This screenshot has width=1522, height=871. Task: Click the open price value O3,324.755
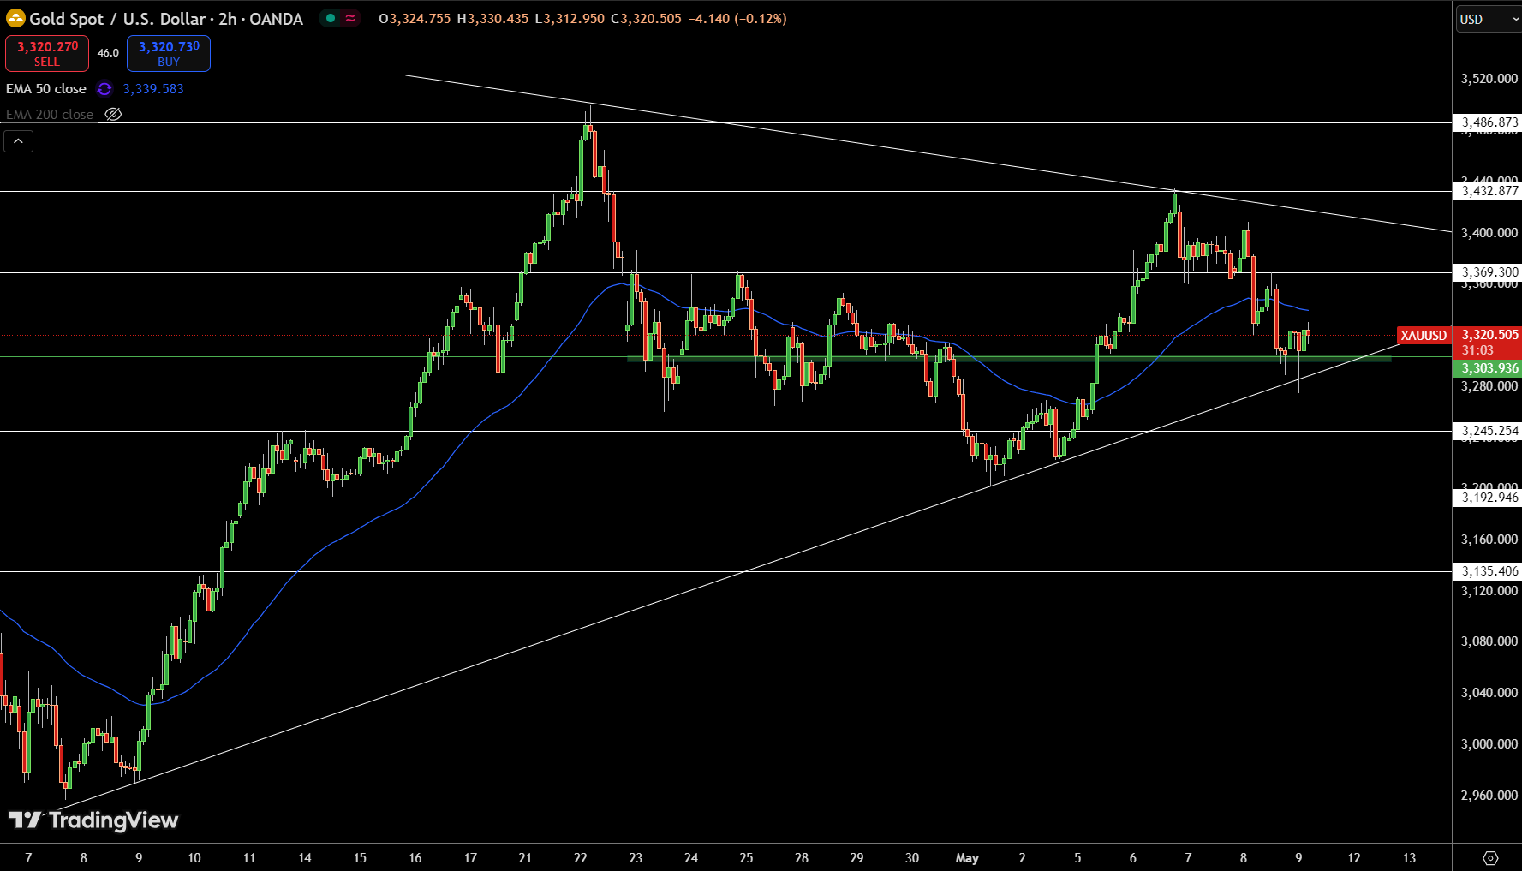point(415,19)
